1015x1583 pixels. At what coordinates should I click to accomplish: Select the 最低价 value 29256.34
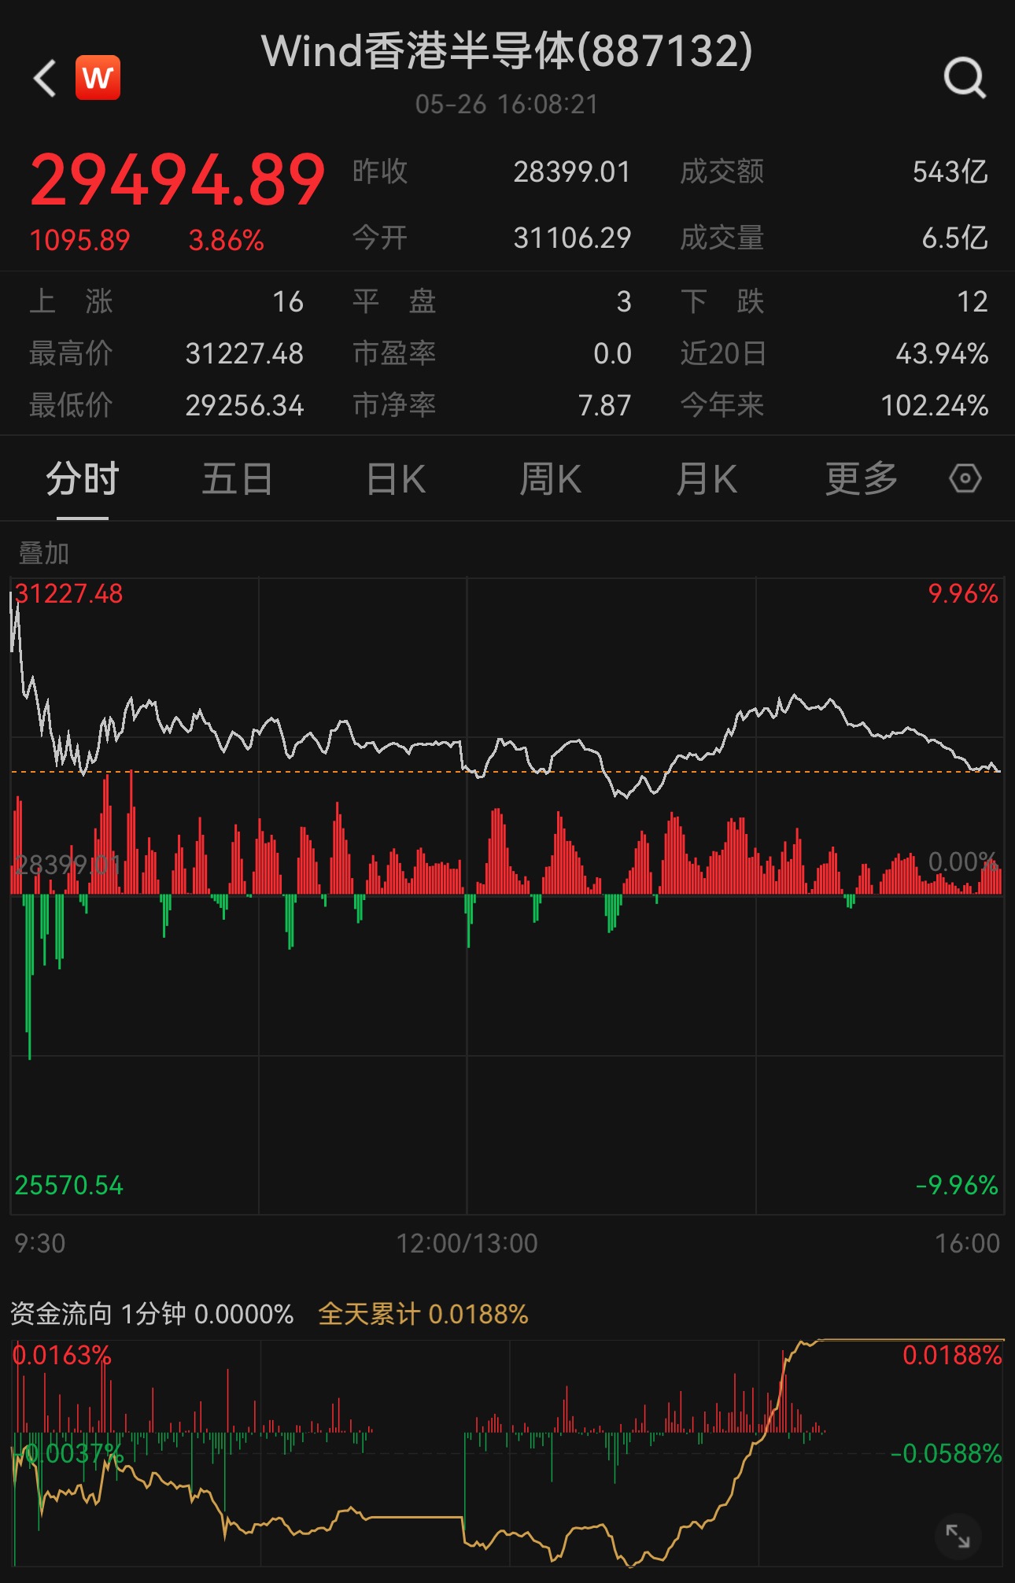pos(245,405)
